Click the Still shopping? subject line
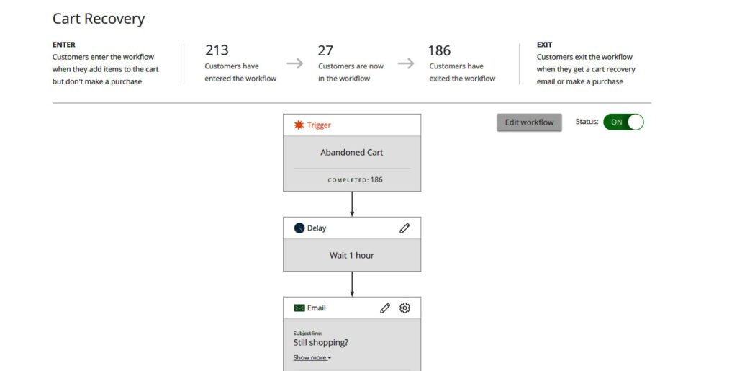 click(322, 343)
